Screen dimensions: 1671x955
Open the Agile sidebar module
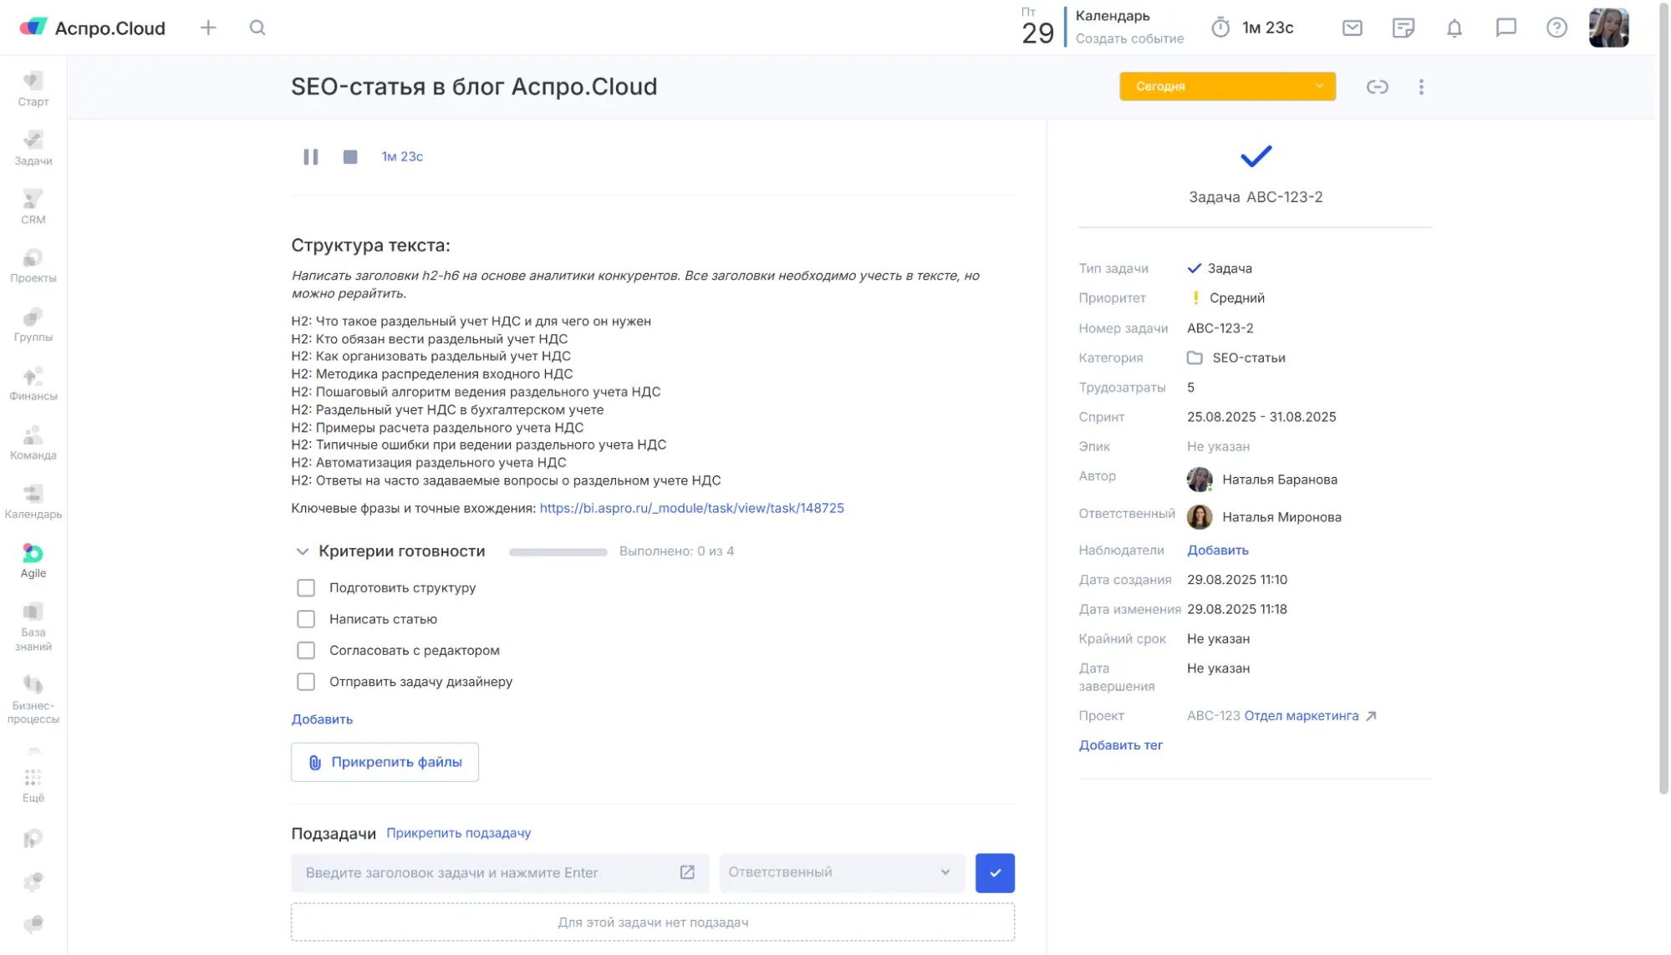(33, 561)
